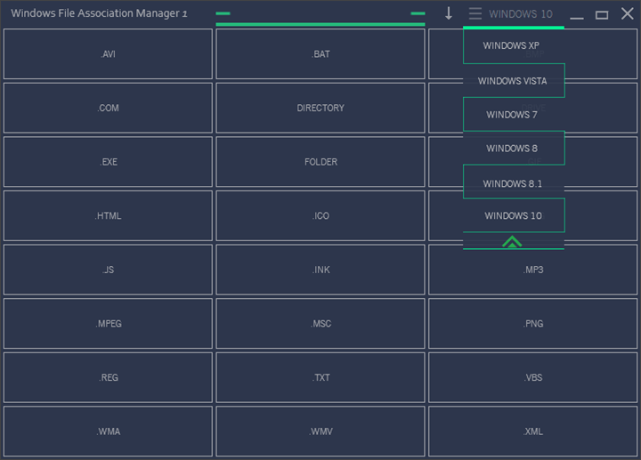The height and width of the screenshot is (460, 641).
Task: Click the left green dash indicator
Action: 223,13
